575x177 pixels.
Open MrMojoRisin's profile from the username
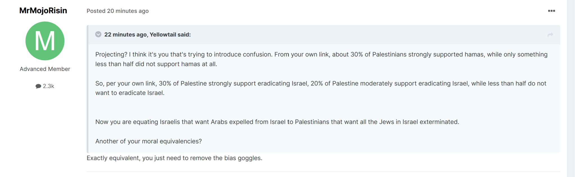[x=43, y=11]
